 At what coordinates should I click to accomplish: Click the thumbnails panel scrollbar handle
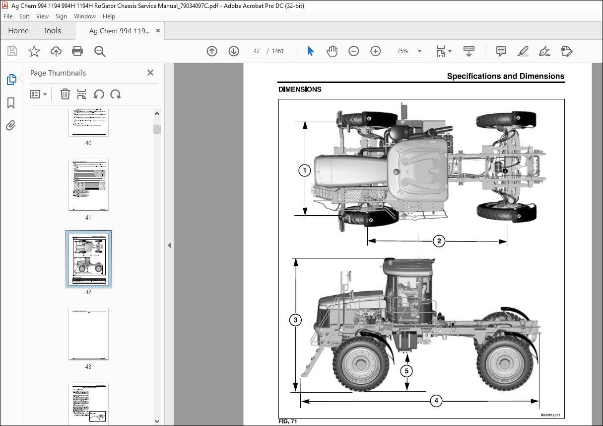pos(157,130)
